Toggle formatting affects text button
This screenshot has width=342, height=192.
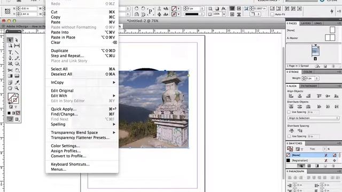point(15,107)
